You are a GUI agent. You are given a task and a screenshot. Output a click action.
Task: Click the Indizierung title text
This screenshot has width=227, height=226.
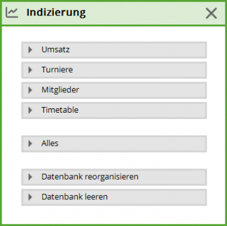[56, 13]
